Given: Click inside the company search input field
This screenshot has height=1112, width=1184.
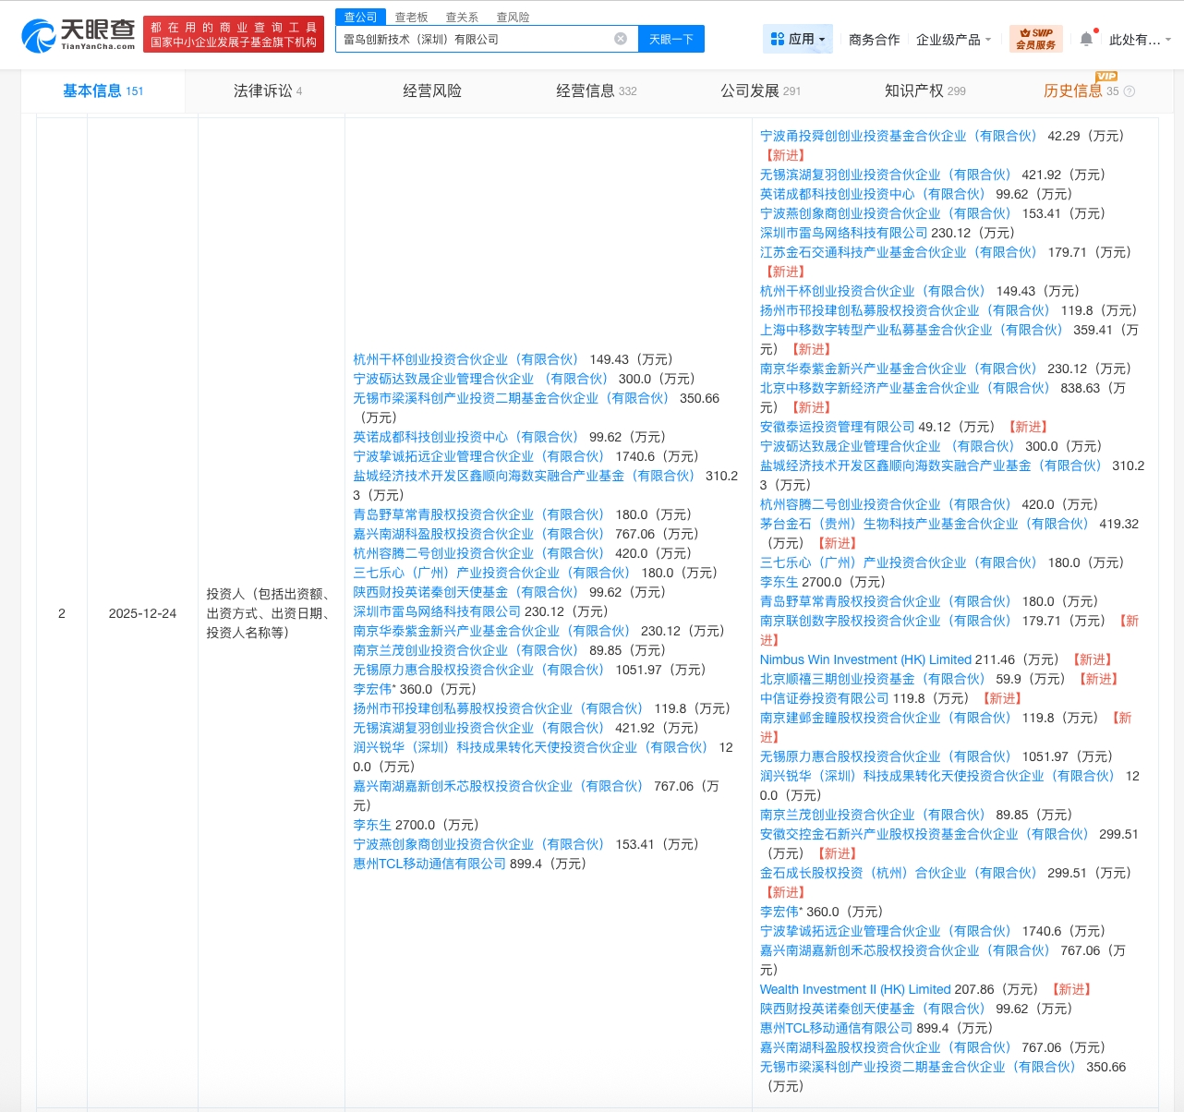Looking at the screenshot, I should [480, 39].
